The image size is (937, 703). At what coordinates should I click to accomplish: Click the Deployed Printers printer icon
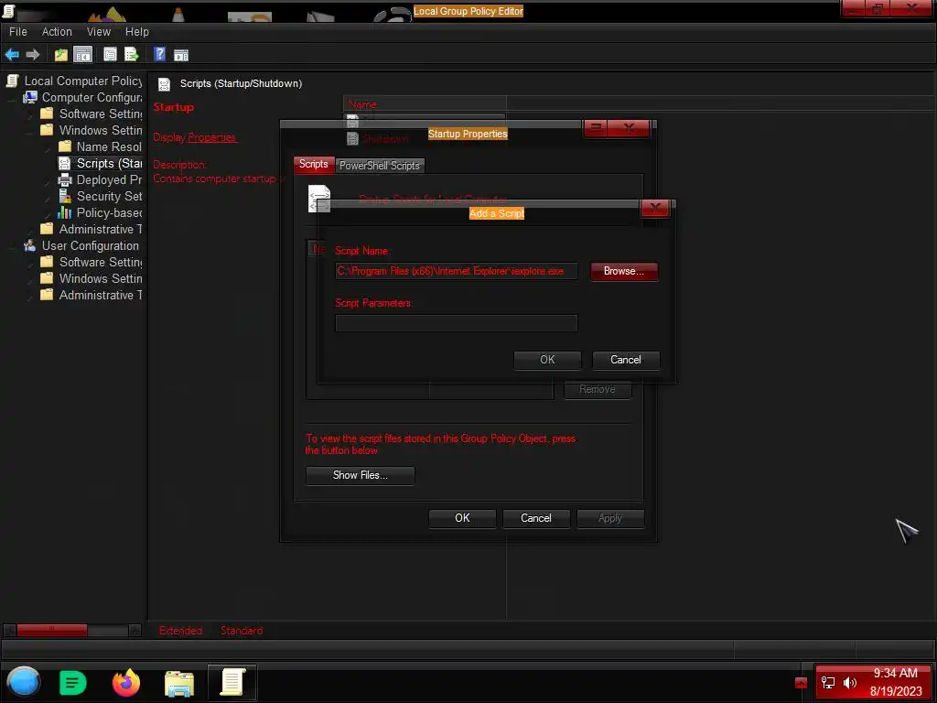point(65,180)
